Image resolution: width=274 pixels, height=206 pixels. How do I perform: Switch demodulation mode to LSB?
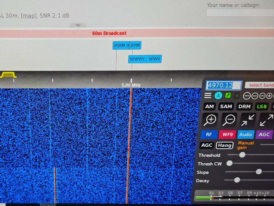point(261,106)
